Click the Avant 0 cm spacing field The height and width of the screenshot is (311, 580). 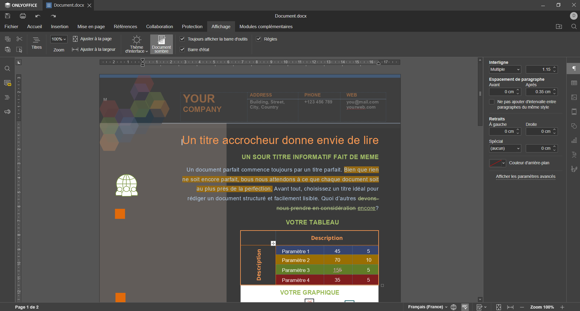coord(505,92)
